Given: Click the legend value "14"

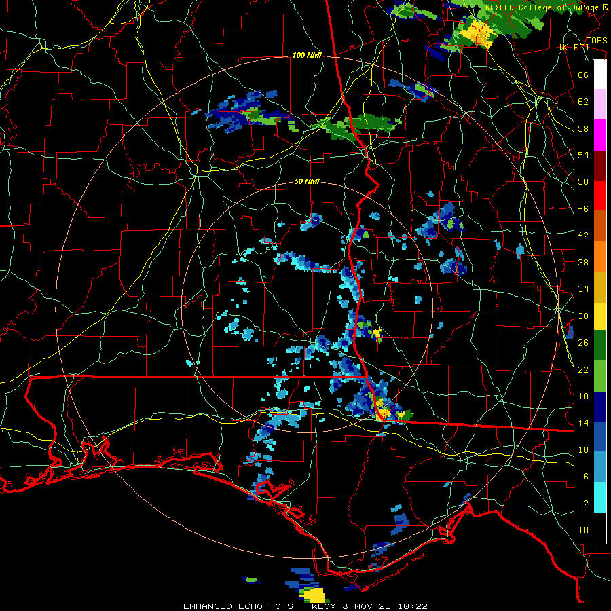Looking at the screenshot, I should tap(583, 423).
